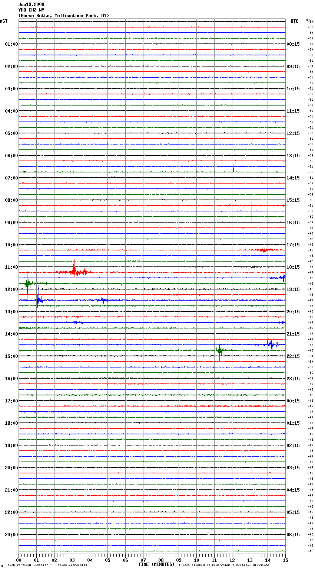The height and width of the screenshot is (570, 315).
Task: Click the green seismic burst above 22:15 UTC
Action: click(219, 350)
